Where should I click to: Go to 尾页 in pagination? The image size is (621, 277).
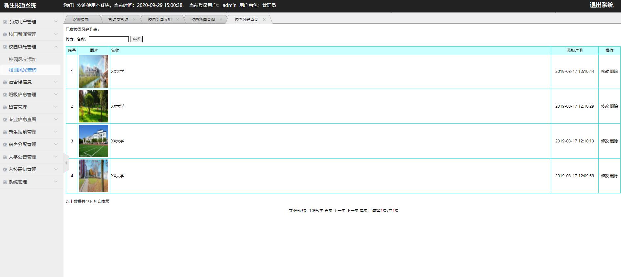pos(363,211)
